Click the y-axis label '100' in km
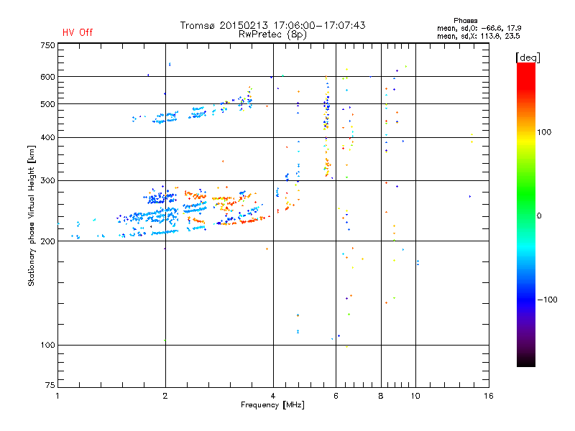 [48, 346]
